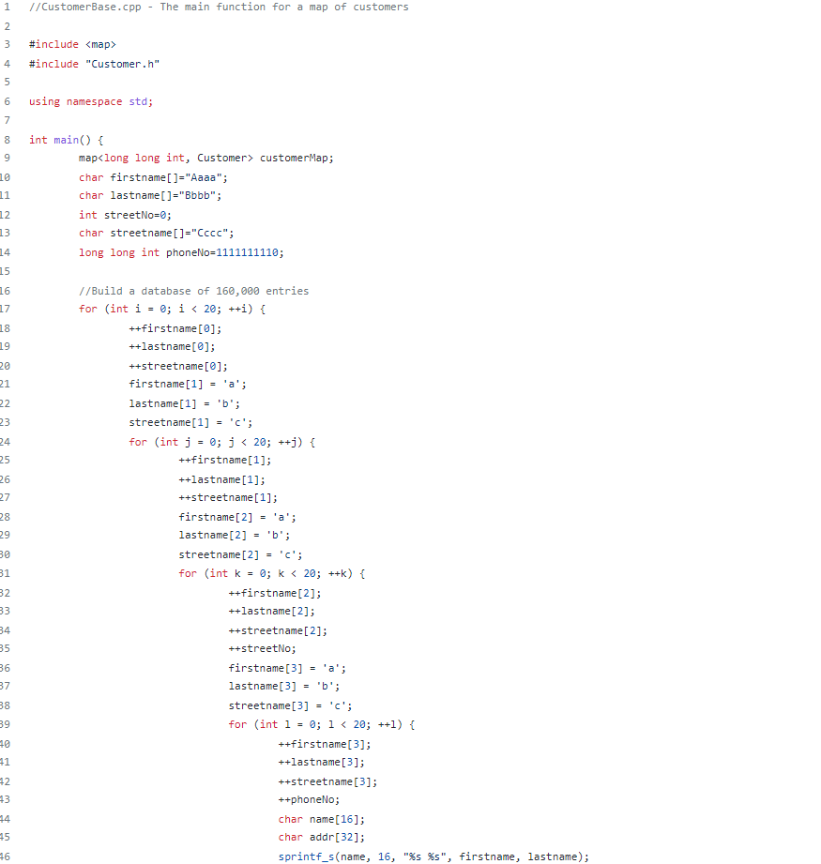The width and height of the screenshot is (821, 864).
Task: Click the sprintf_s function call
Action: 307,856
